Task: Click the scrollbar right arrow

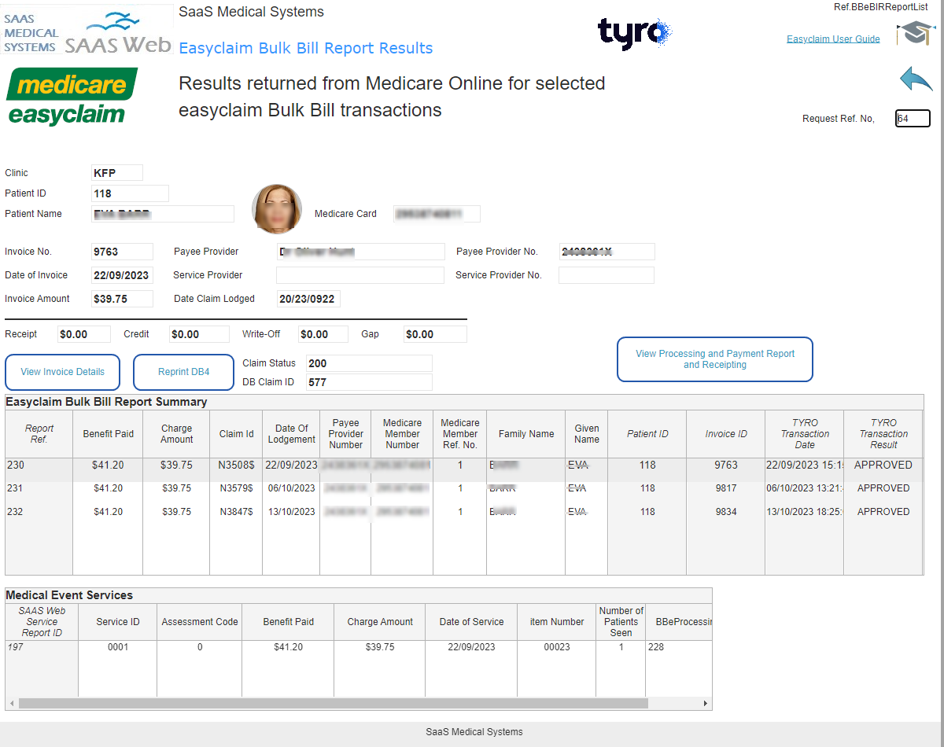Action: coord(706,703)
